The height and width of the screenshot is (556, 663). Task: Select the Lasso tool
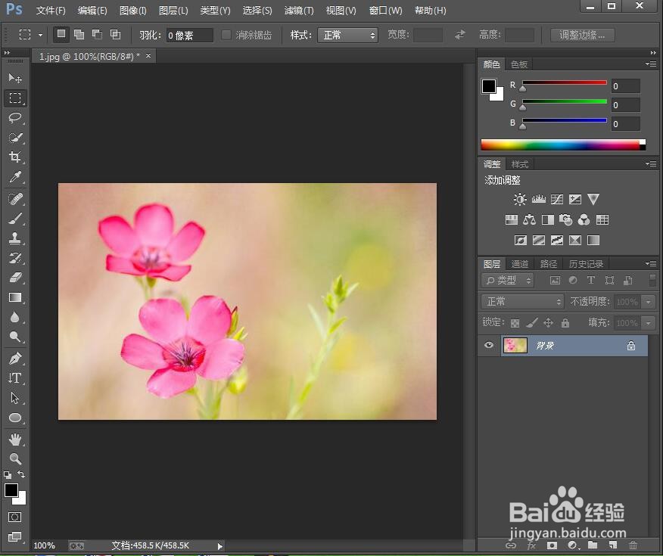point(15,117)
